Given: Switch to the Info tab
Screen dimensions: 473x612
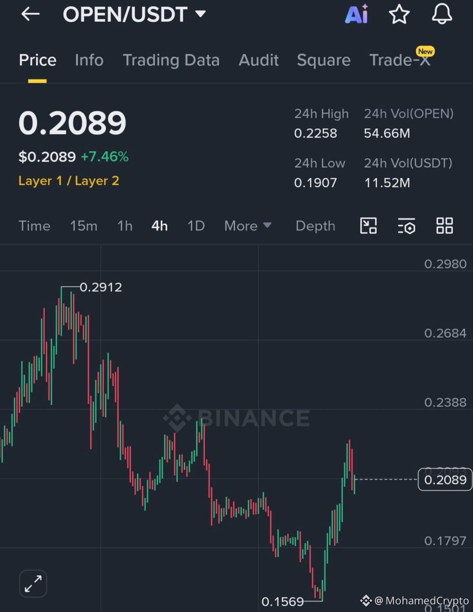Looking at the screenshot, I should pyautogui.click(x=89, y=60).
